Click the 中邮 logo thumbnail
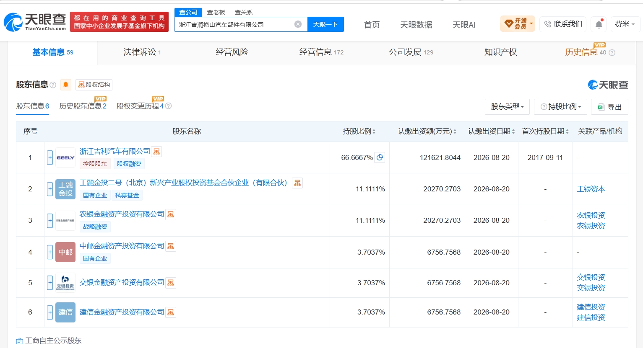This screenshot has width=643, height=348. pyautogui.click(x=65, y=252)
